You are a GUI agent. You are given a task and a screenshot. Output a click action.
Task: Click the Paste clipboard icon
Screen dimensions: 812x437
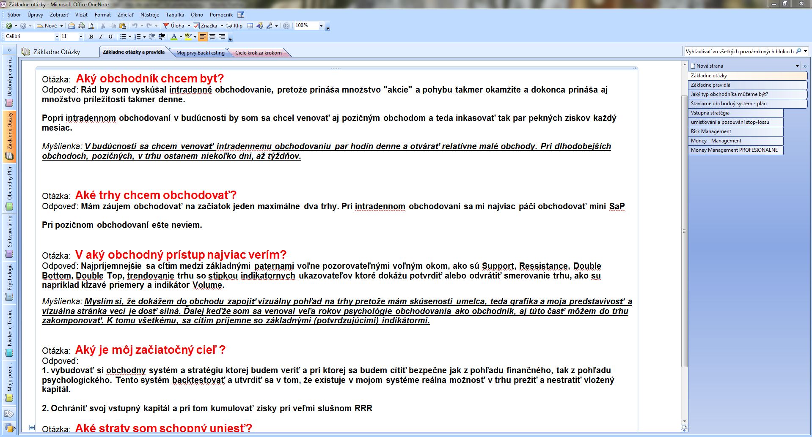[x=122, y=26]
